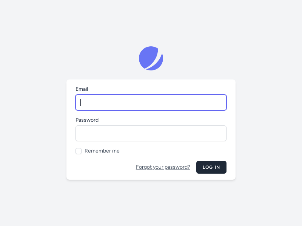
Task: Toggle the Remember me option
Action: pyautogui.click(x=79, y=151)
